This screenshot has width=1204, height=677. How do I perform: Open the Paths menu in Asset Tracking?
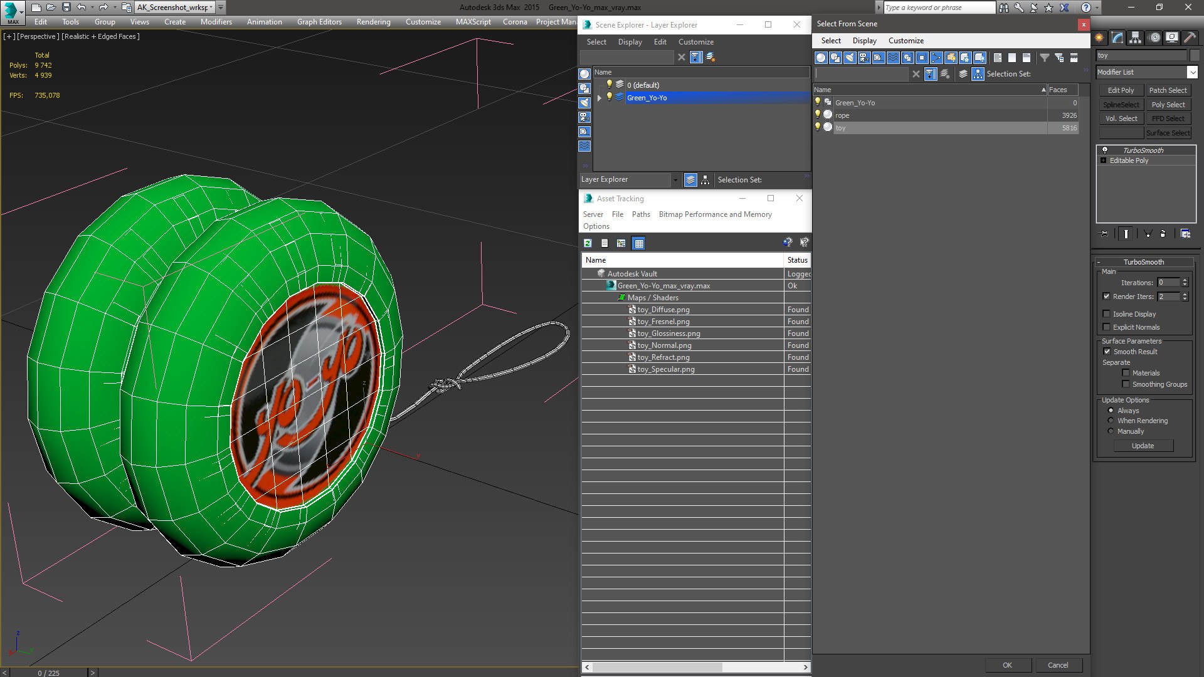[x=640, y=214]
